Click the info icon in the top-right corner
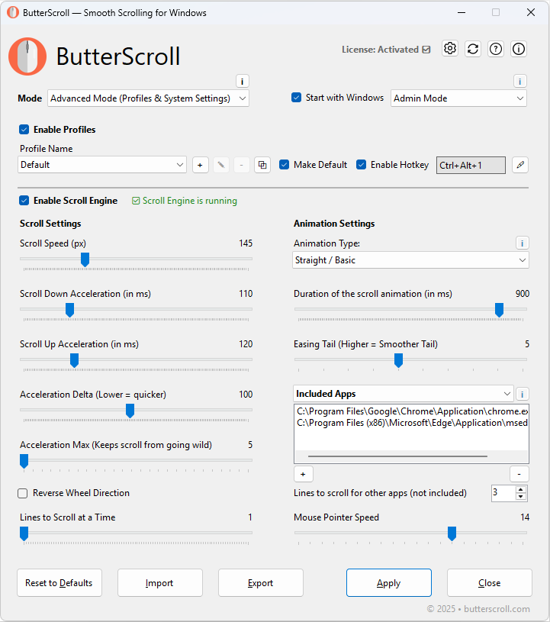Screen dimensions: 550x622 pyautogui.click(x=518, y=48)
